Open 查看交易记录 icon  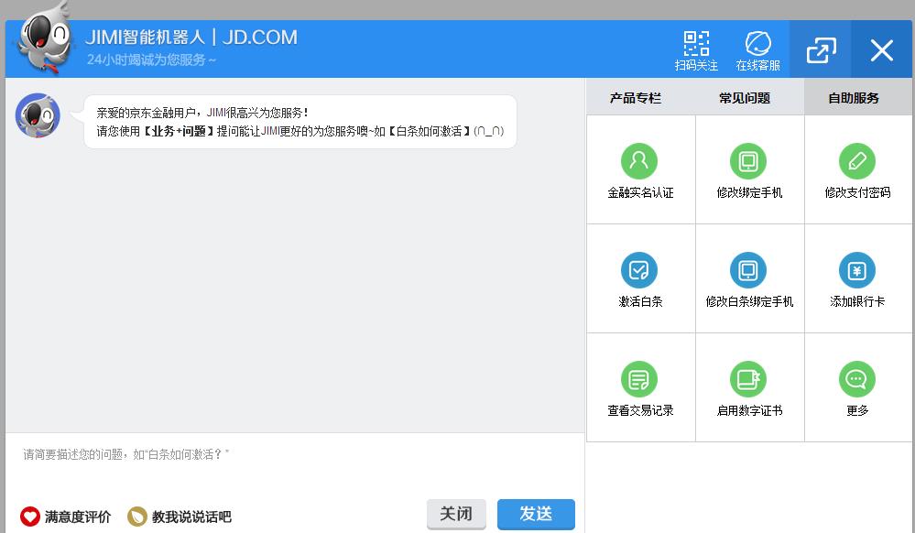(x=639, y=379)
